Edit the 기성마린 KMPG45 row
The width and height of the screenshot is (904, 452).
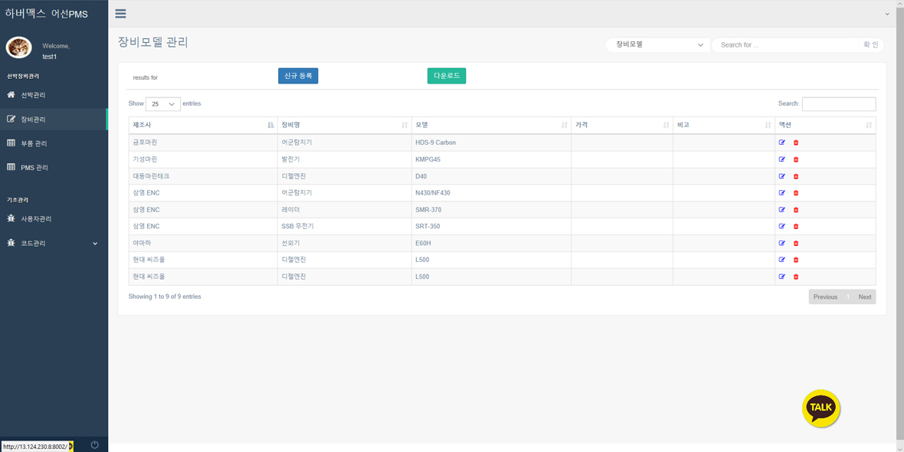point(782,159)
